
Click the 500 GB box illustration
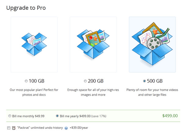152,44
